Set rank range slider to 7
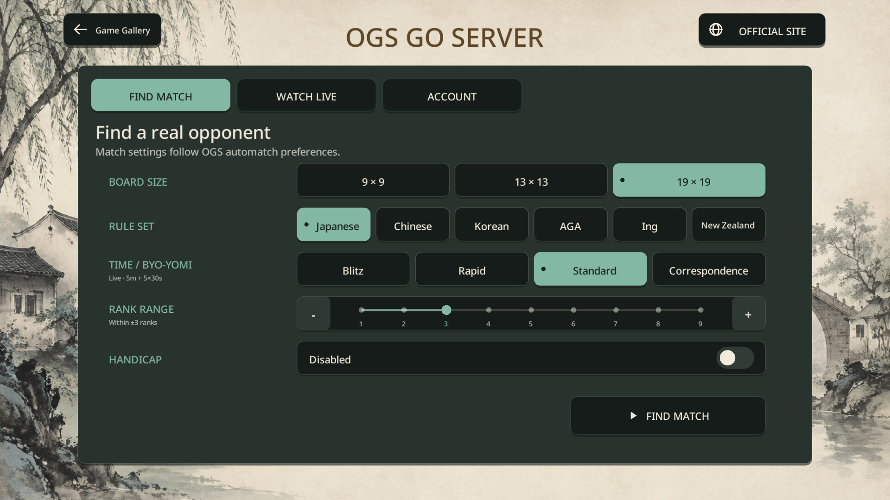 616,310
